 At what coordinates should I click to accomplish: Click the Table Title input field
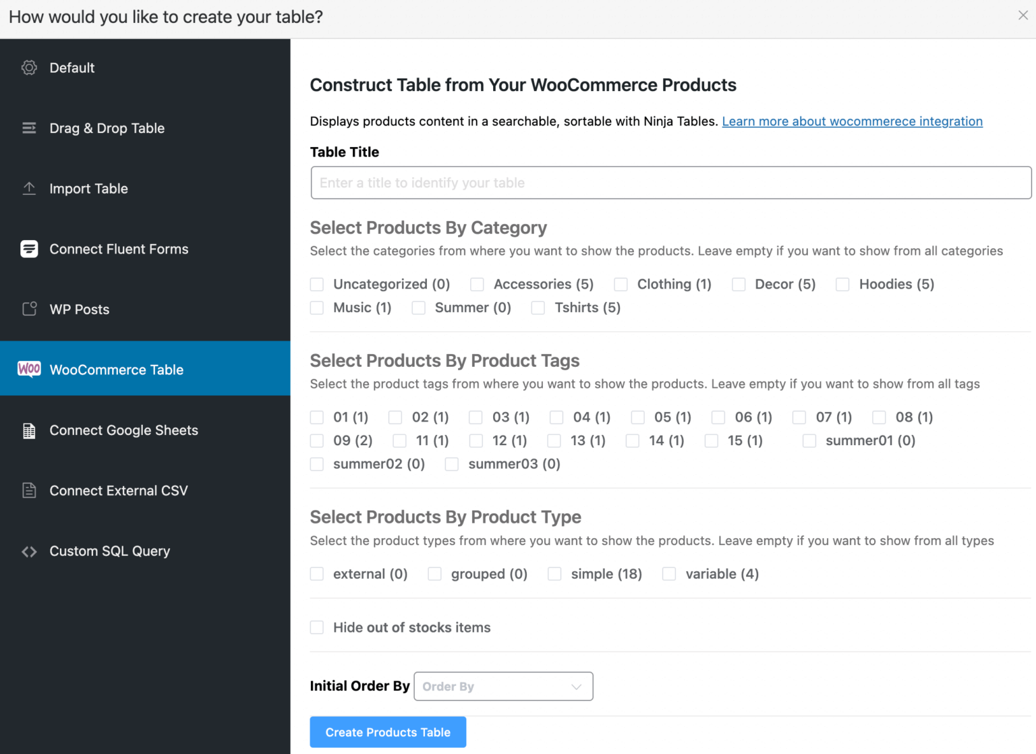pyautogui.click(x=670, y=183)
